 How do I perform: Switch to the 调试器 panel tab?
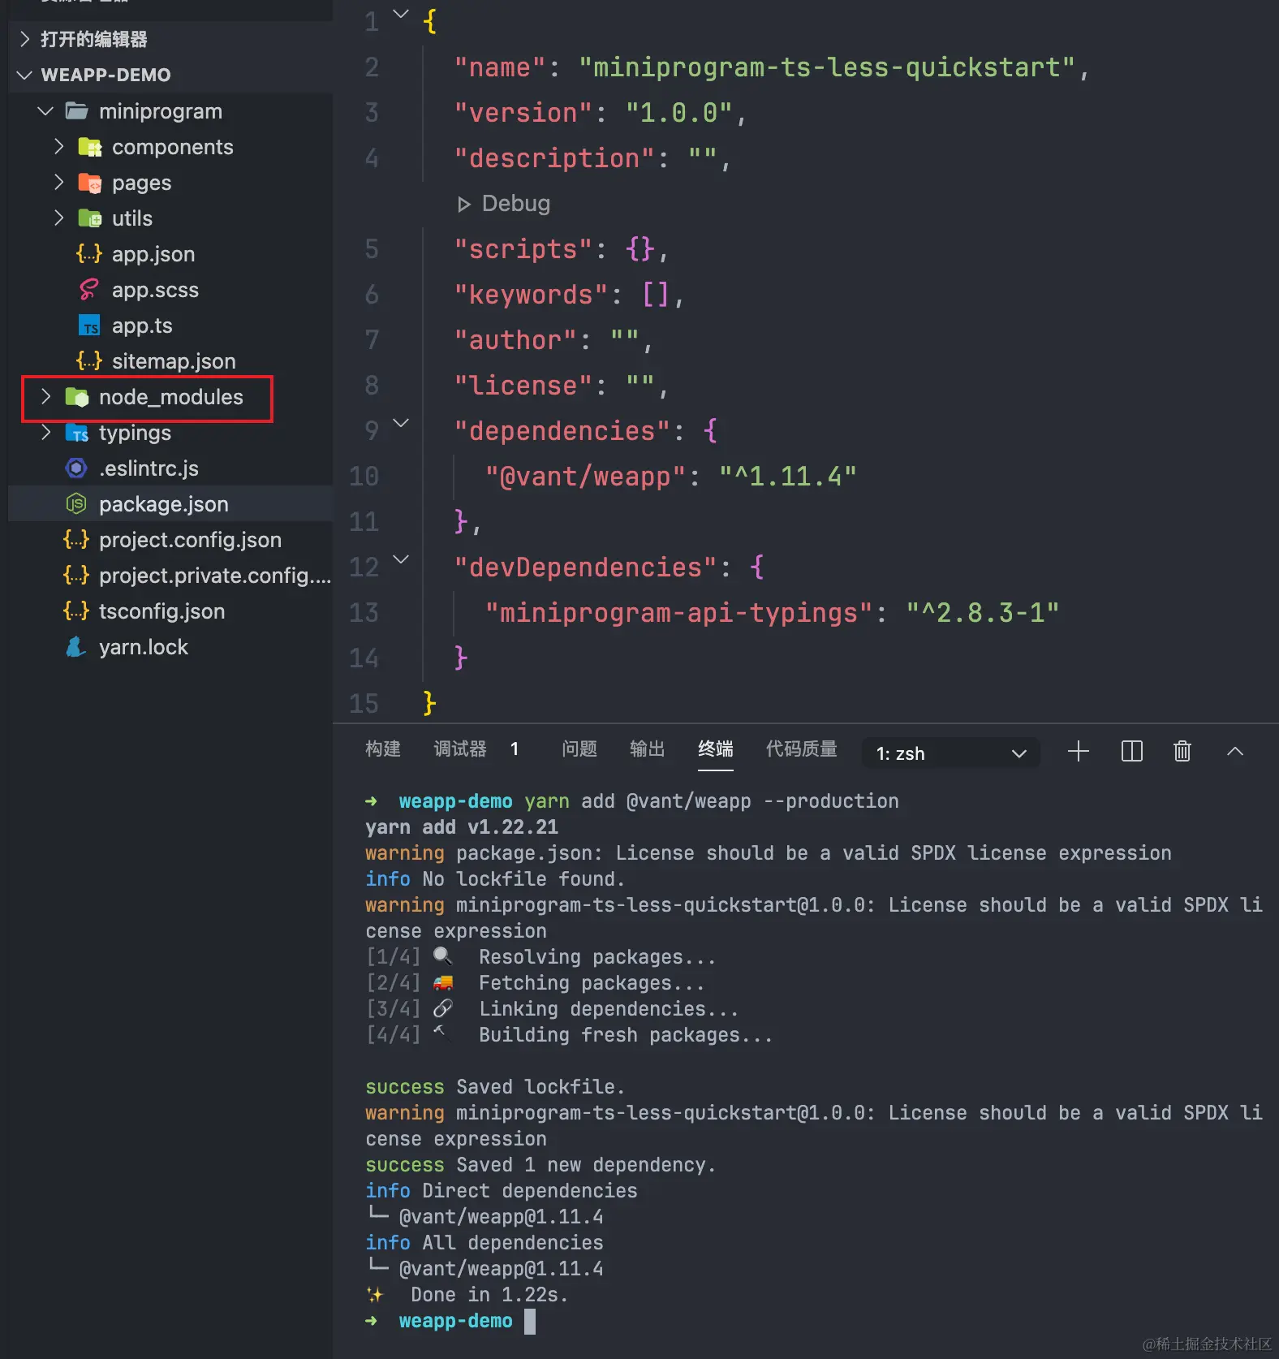tap(460, 749)
